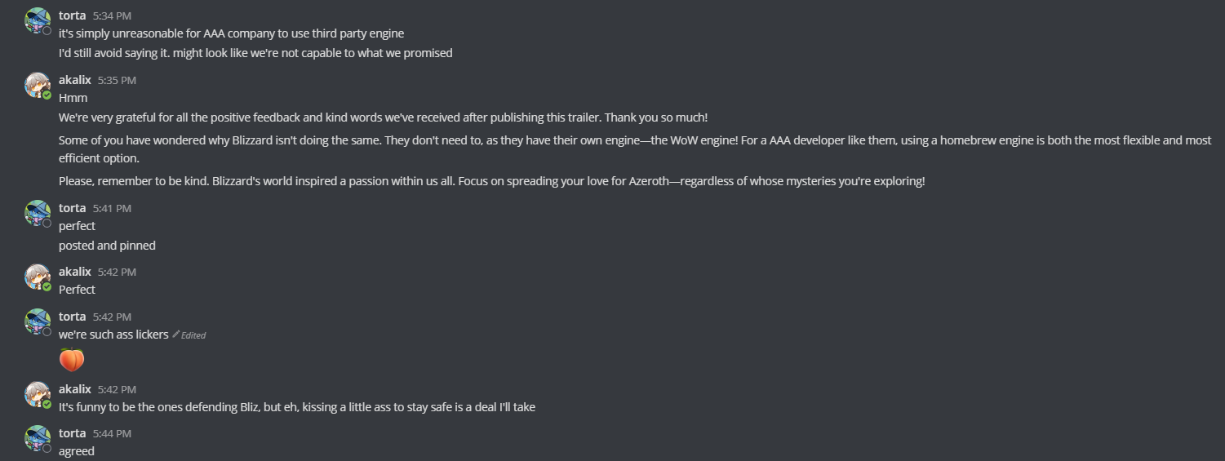Open the profile via username akalix at 5:35 PM
The height and width of the screenshot is (461, 1225).
point(75,80)
